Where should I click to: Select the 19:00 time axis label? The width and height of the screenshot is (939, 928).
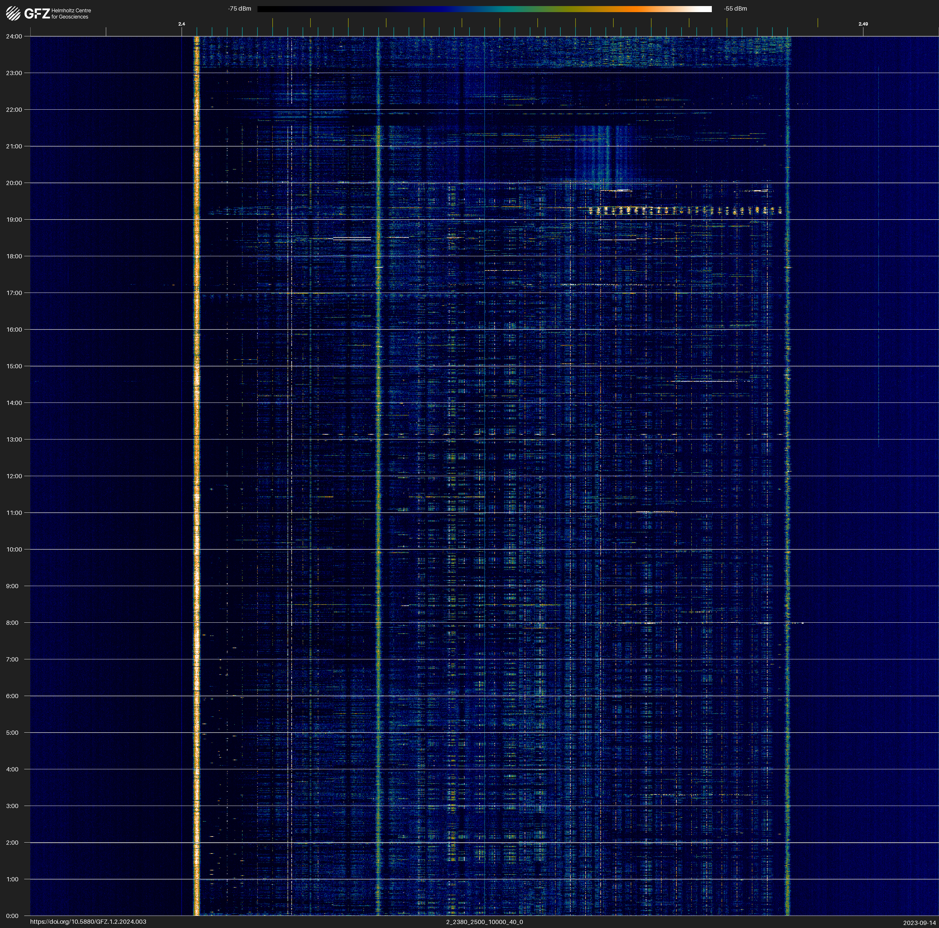click(14, 220)
